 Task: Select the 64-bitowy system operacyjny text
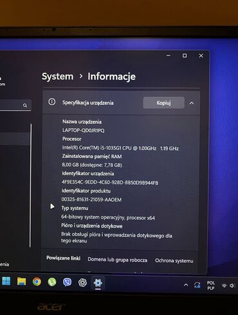point(108,217)
